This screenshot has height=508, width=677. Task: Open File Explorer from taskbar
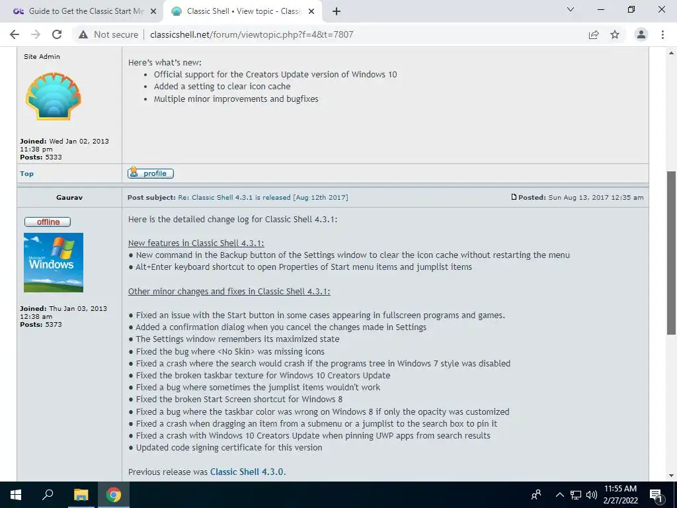[81, 495]
